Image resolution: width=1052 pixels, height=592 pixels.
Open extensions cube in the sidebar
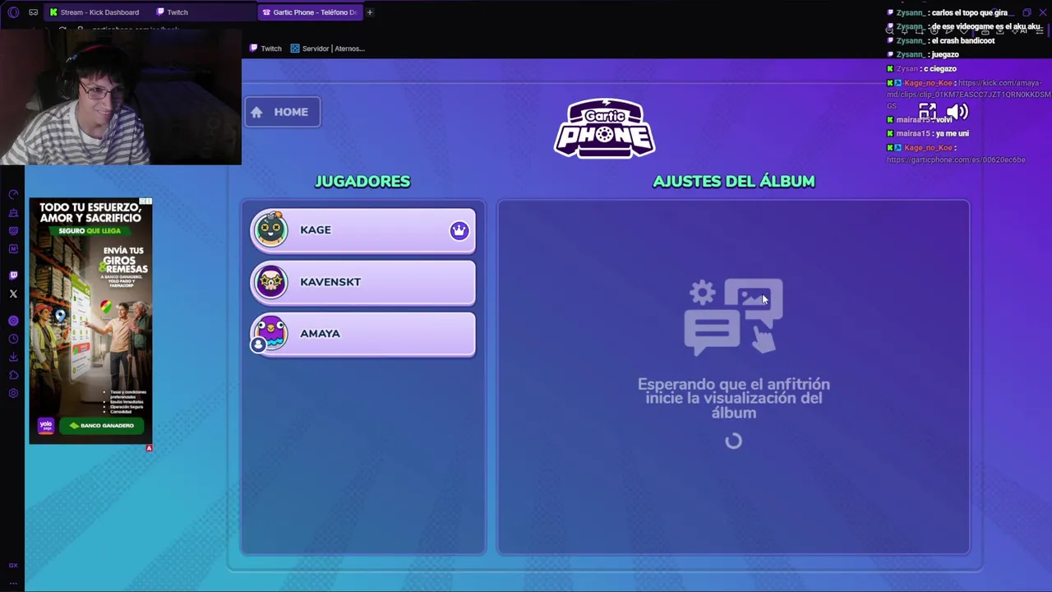[13, 375]
